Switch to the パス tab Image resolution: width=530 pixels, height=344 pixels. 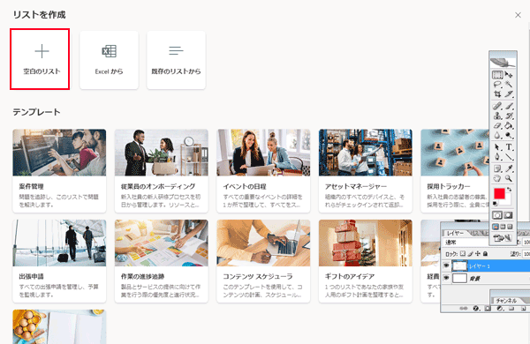pyautogui.click(x=475, y=233)
